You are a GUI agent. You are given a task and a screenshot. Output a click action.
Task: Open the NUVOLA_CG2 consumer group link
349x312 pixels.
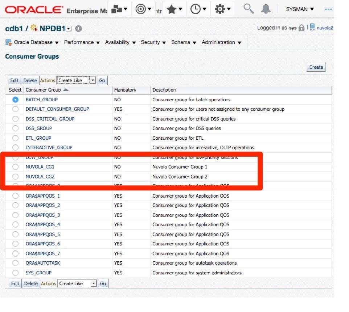click(x=40, y=177)
